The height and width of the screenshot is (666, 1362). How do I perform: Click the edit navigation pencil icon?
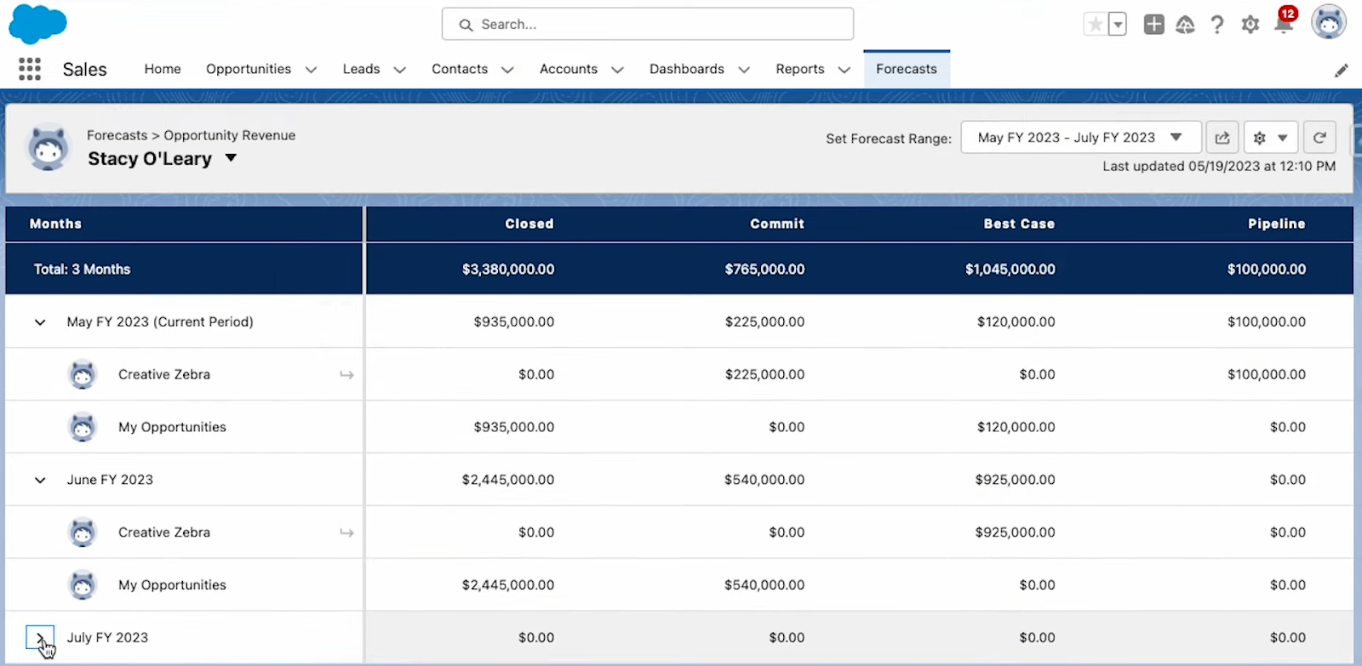(1341, 71)
